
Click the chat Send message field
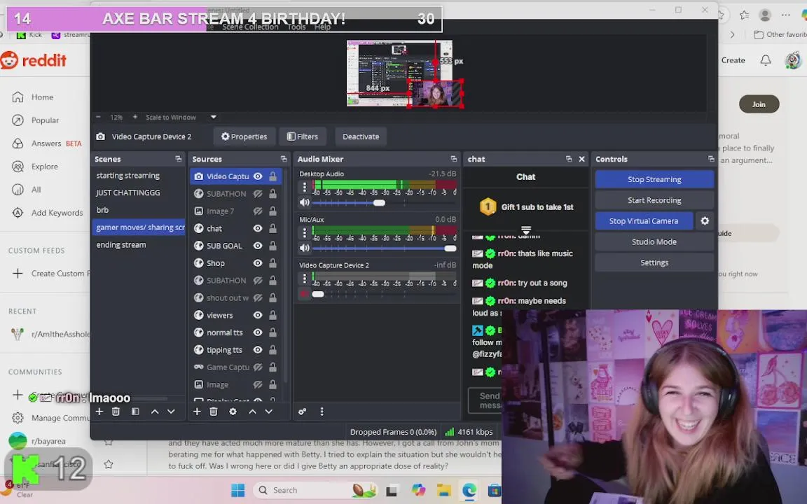tap(485, 400)
